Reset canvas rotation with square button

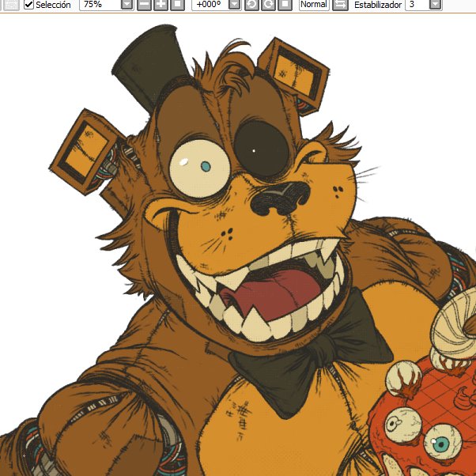(285, 5)
